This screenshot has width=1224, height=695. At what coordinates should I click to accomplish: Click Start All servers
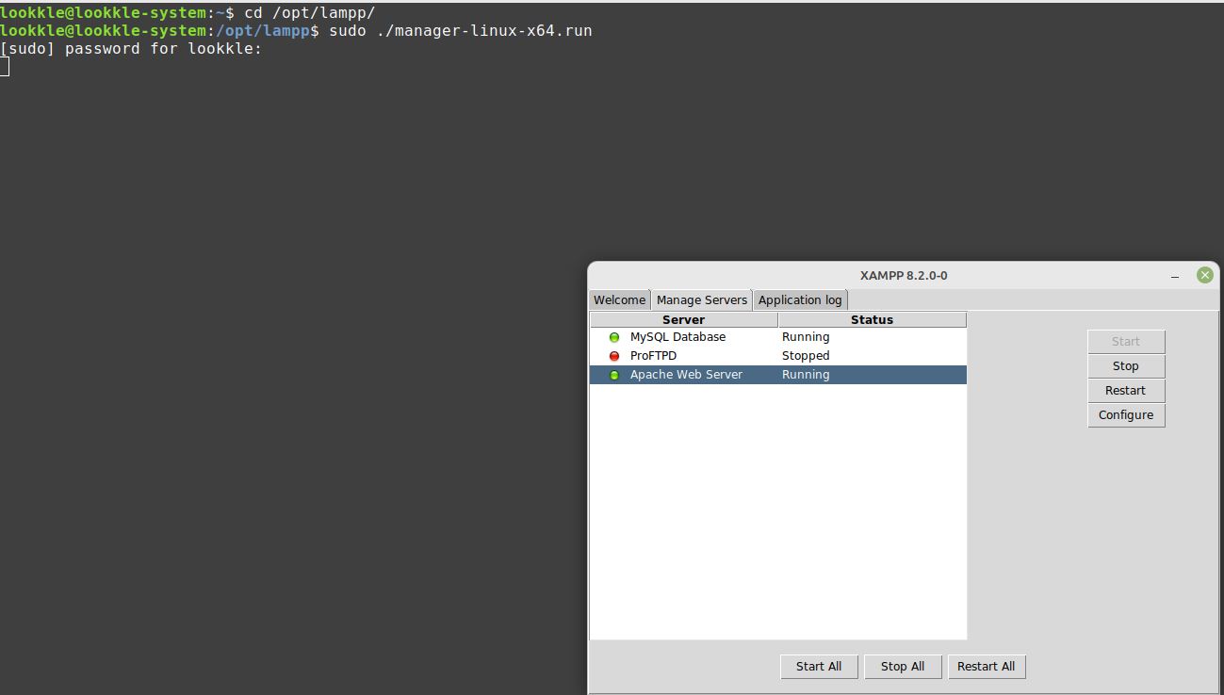(819, 667)
